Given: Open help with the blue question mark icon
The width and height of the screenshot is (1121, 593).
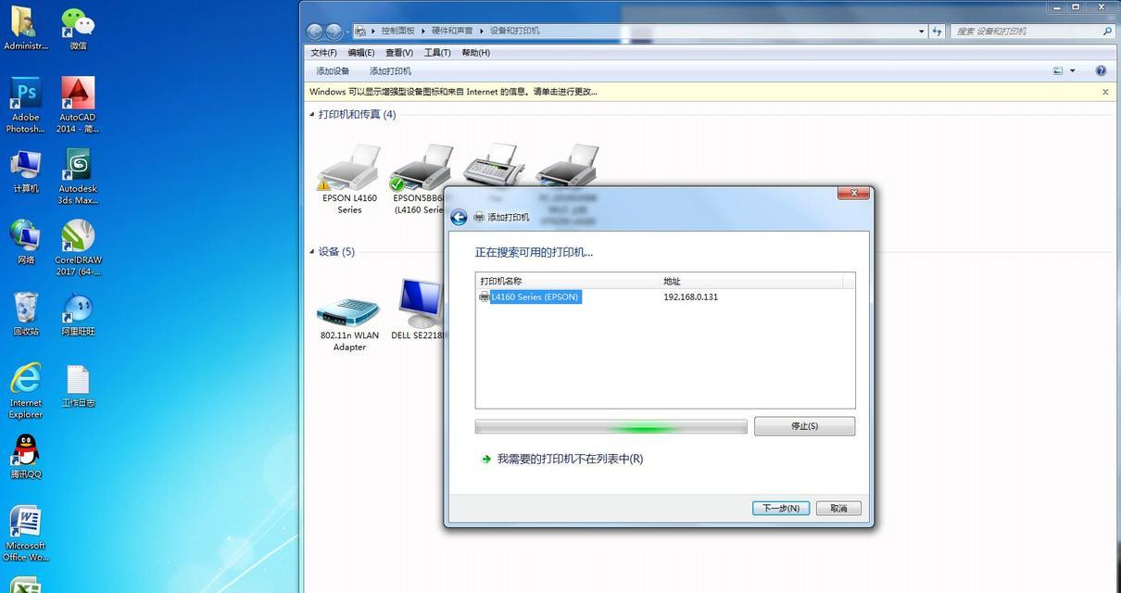Looking at the screenshot, I should pos(1101,70).
